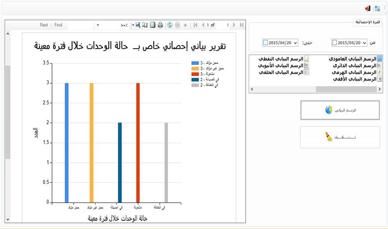Click the Print icon in report toolbar
The width and height of the screenshot is (388, 229).
click(x=160, y=24)
